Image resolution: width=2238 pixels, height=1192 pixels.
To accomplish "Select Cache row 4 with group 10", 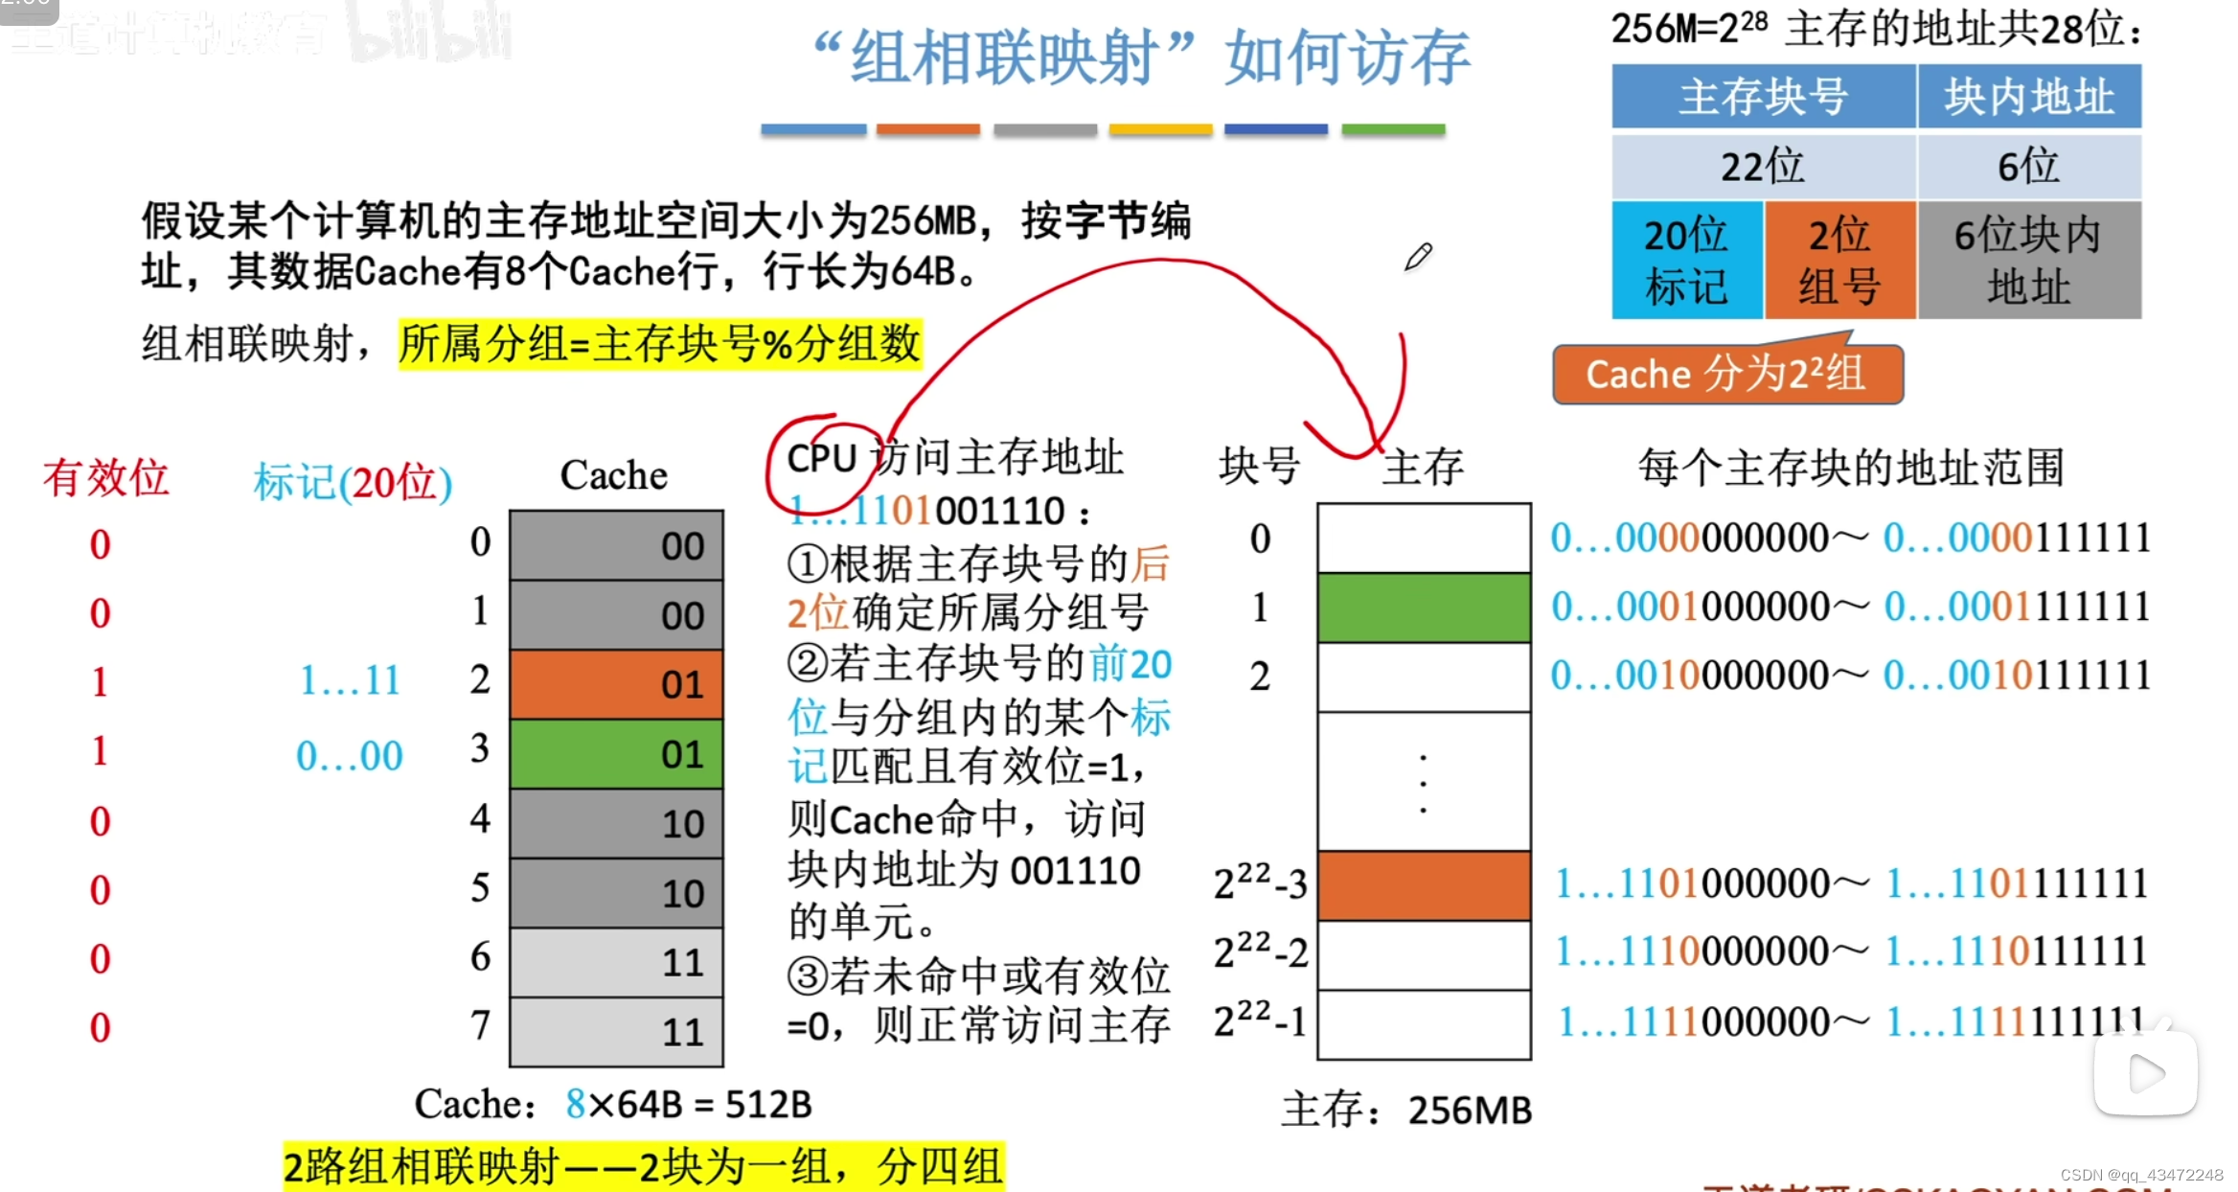I will tap(616, 823).
